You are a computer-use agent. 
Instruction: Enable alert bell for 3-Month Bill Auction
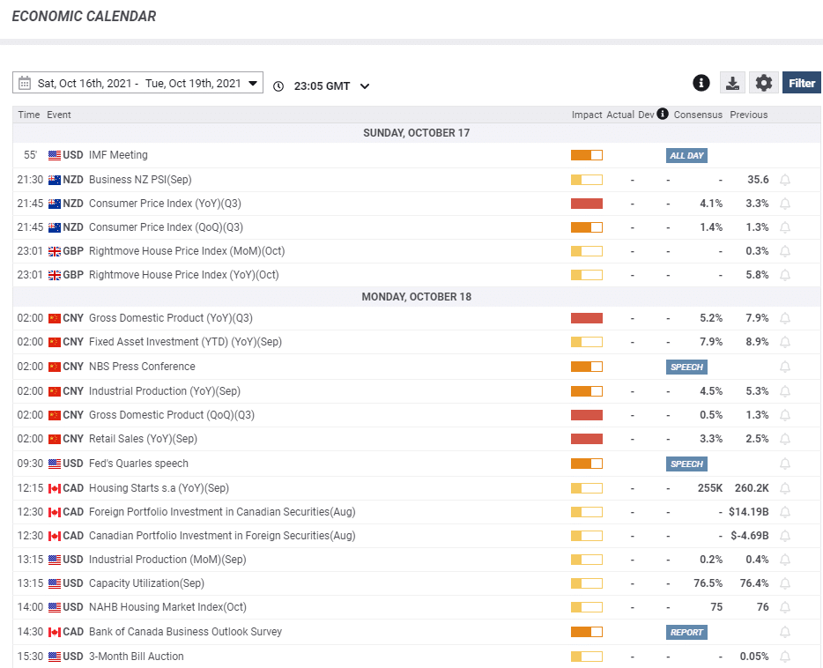785,657
